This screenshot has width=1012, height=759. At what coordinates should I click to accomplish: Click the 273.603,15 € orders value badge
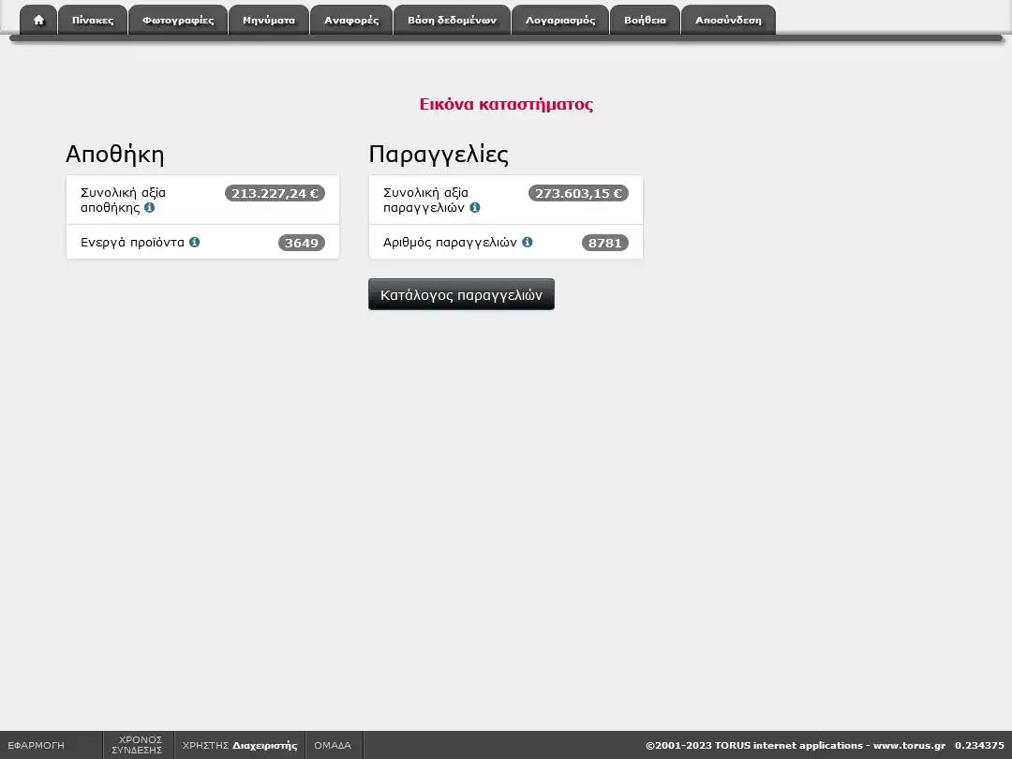[x=578, y=194]
